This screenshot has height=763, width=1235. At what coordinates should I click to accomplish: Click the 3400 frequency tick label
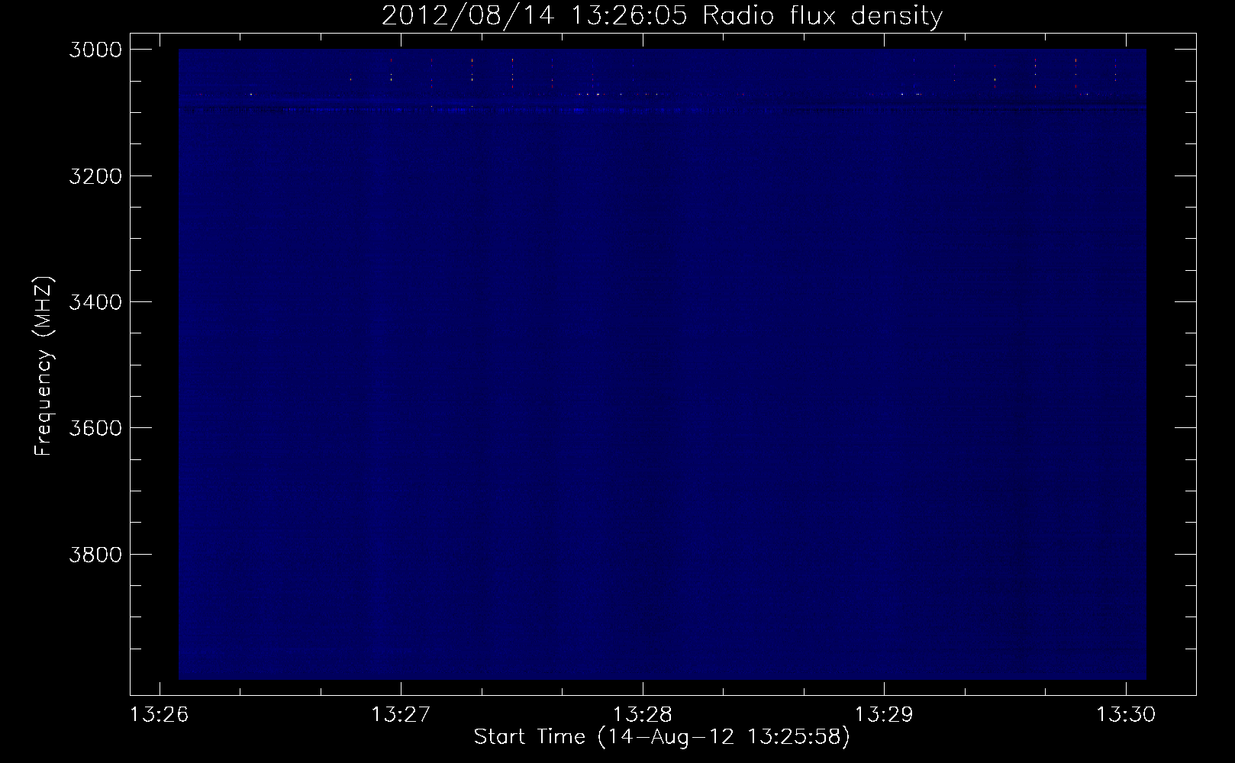95,302
